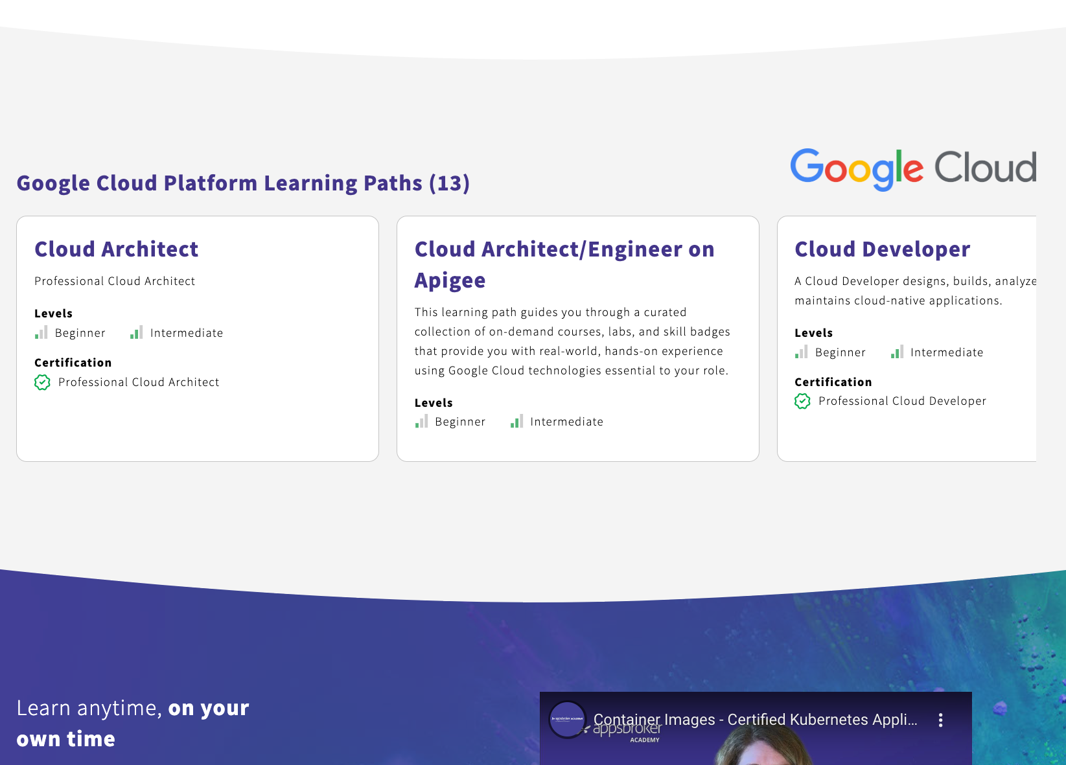Click 'Professional Cloud Architect' certification text

[139, 382]
